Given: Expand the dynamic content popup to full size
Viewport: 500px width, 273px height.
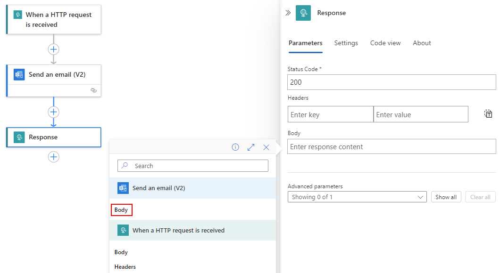Looking at the screenshot, I should click(250, 147).
